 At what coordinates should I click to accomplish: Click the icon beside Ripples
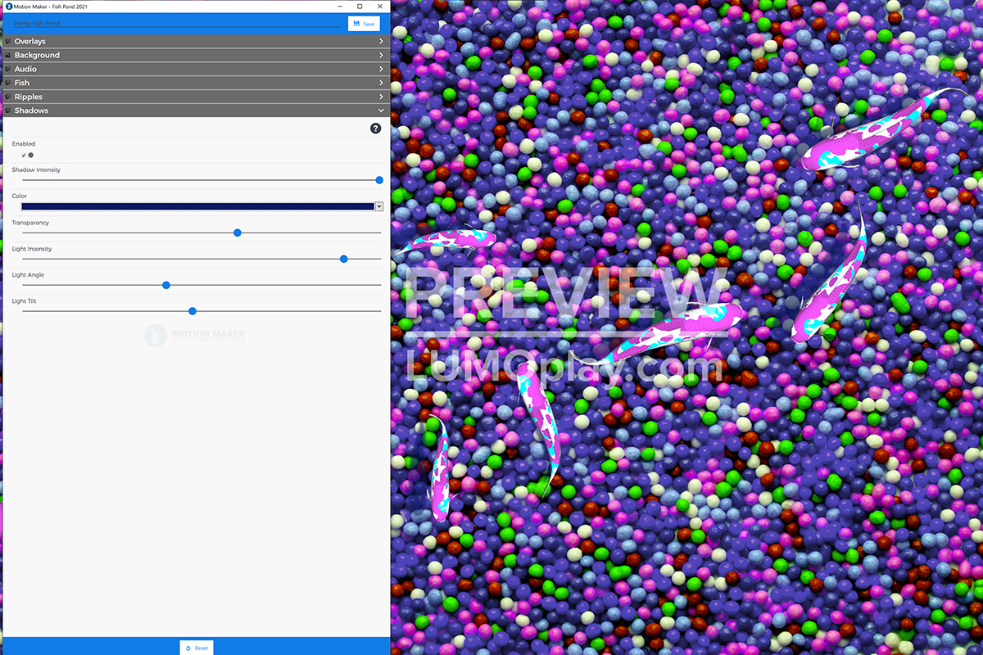[x=7, y=97]
